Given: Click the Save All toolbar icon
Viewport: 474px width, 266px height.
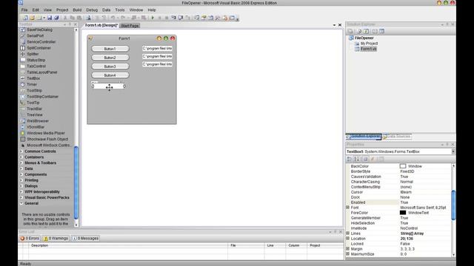Looking at the screenshot, I should point(56,18).
